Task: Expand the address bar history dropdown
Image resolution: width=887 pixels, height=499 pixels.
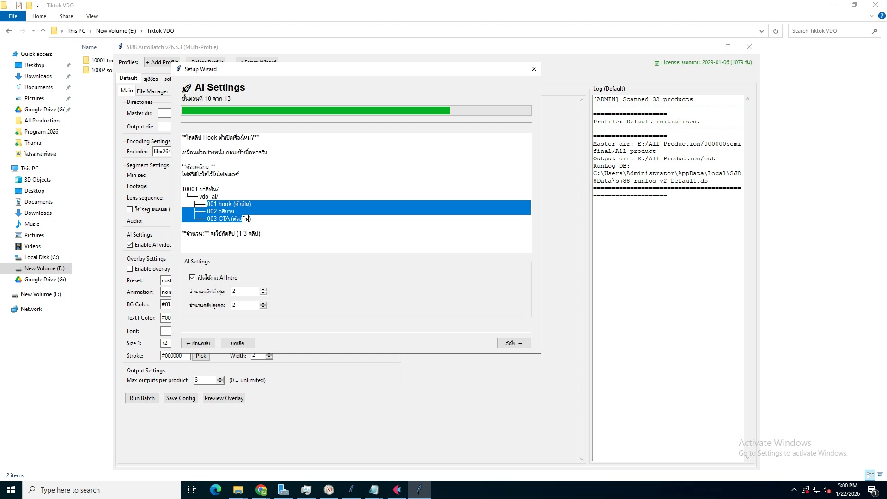Action: tap(761, 31)
